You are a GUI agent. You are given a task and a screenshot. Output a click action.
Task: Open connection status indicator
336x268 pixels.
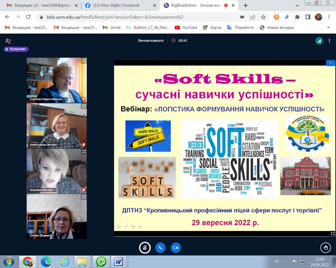pos(318,40)
